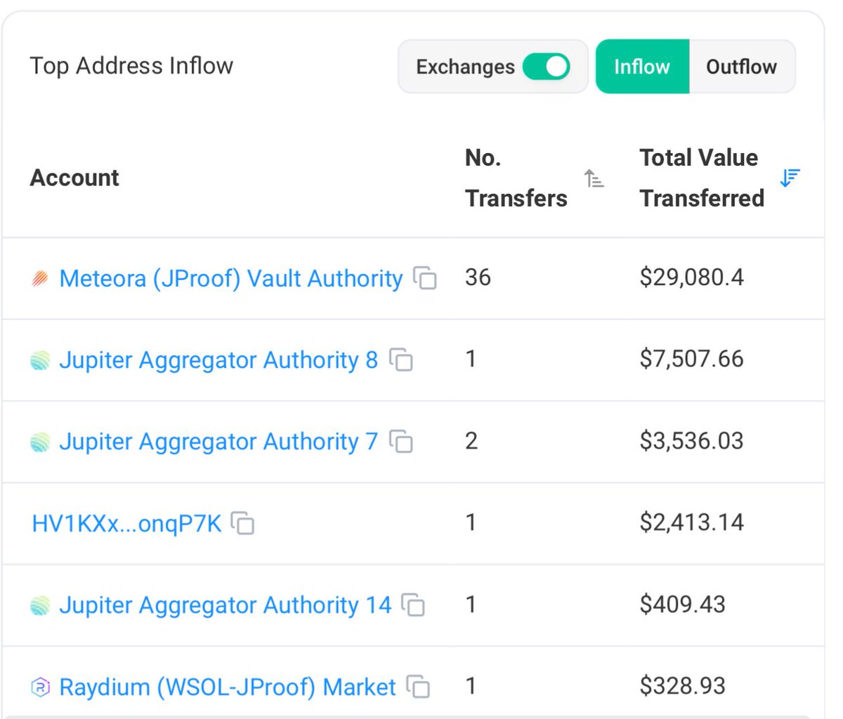Click the Raydium logo icon
Viewport: 843px width, 719px height.
click(40, 687)
